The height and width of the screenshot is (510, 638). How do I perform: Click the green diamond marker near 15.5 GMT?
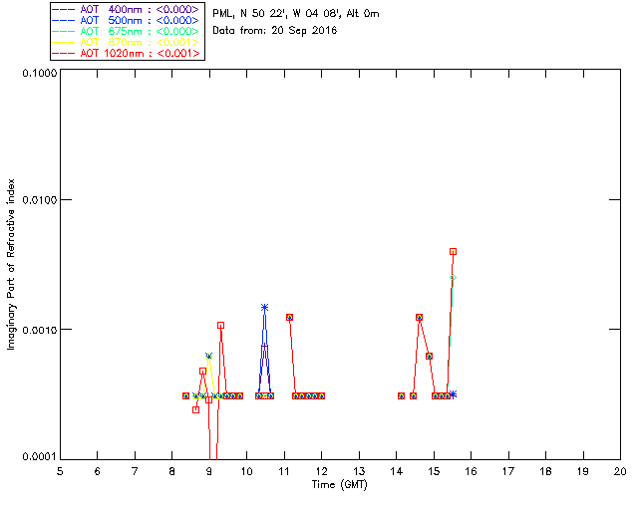pos(453,277)
